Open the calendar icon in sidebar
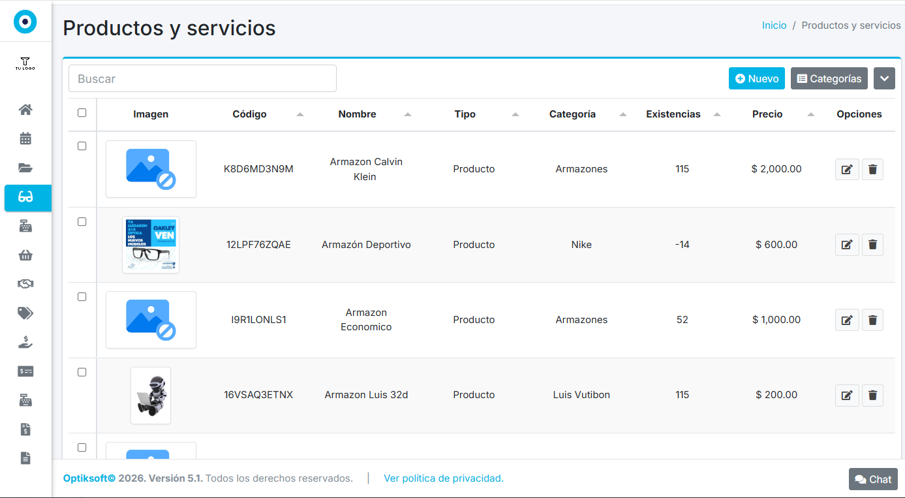 [x=25, y=138]
